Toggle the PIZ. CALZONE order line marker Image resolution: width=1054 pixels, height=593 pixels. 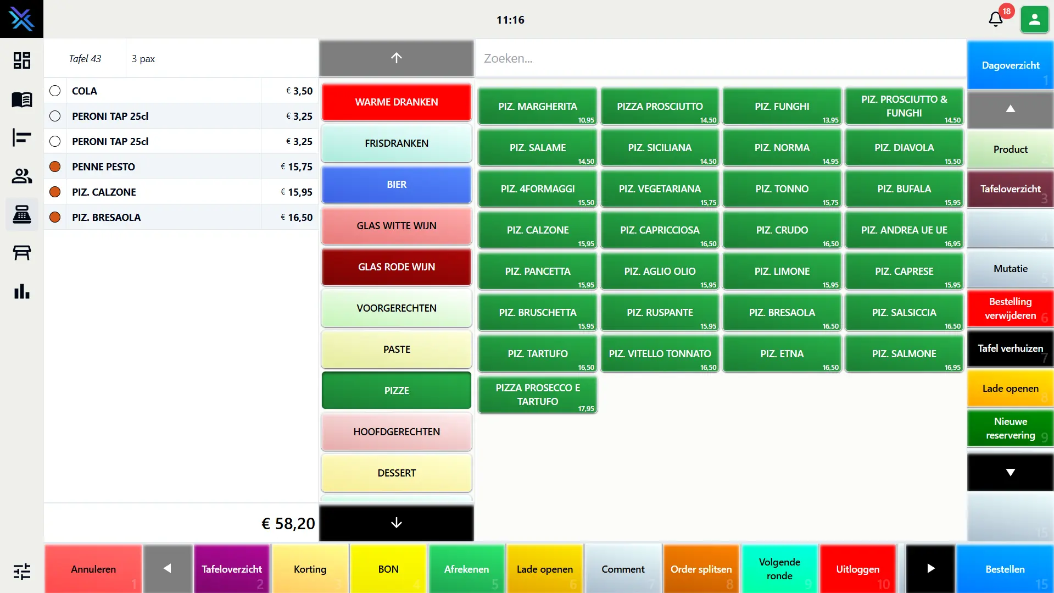[55, 192]
